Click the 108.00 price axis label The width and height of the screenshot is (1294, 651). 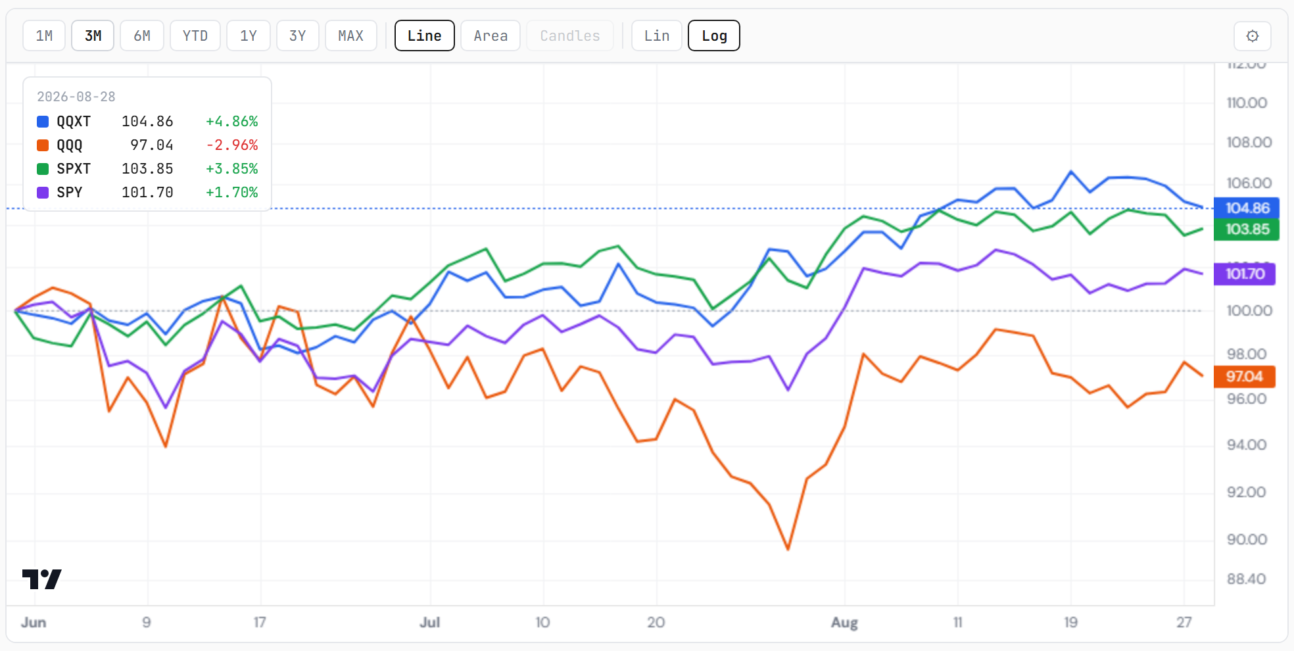pos(1249,143)
